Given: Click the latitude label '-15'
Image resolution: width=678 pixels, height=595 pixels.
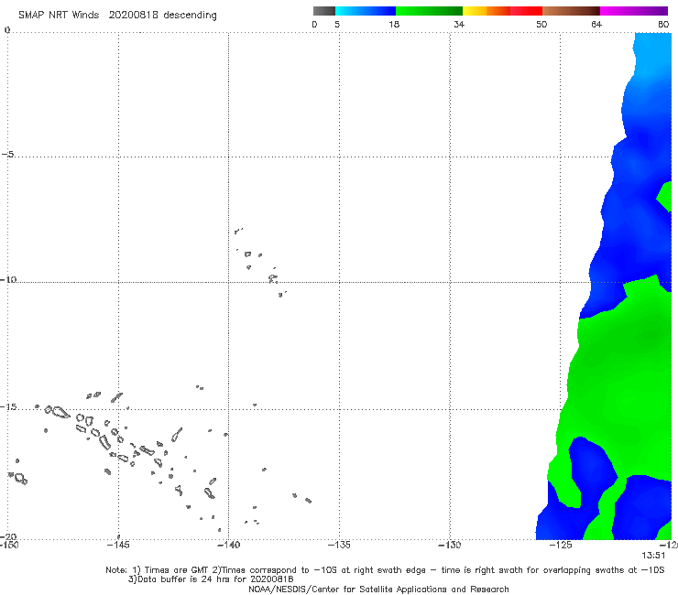Looking at the screenshot, I should tap(8, 407).
